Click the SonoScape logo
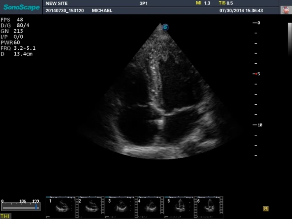Image resolution: width=292 pixels, height=219 pixels. click(x=21, y=7)
